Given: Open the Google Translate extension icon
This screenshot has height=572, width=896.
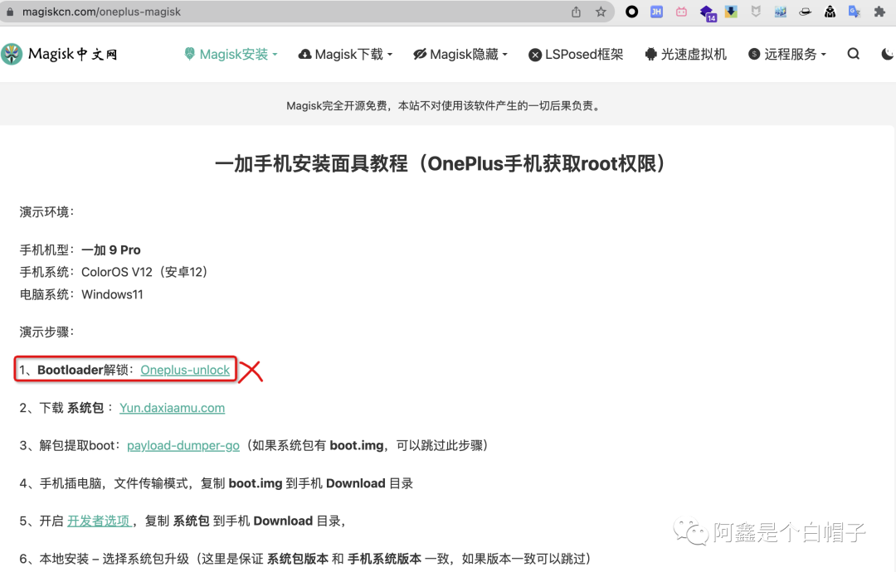Looking at the screenshot, I should click(855, 12).
